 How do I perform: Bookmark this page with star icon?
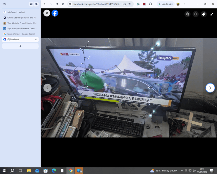(130, 4)
